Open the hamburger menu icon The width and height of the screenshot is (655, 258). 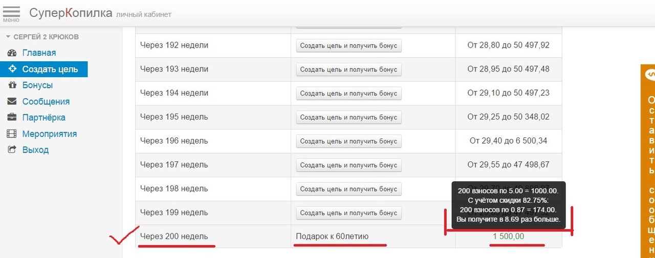coord(11,13)
